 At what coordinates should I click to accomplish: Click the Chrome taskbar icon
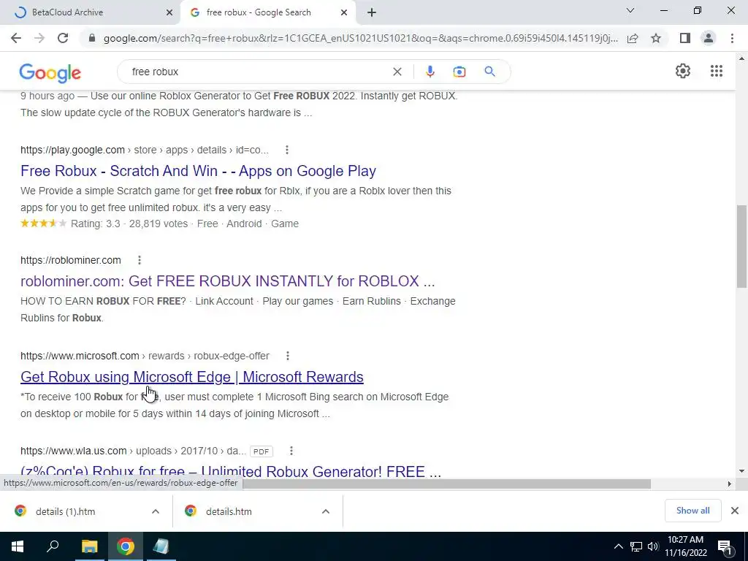pyautogui.click(x=126, y=546)
